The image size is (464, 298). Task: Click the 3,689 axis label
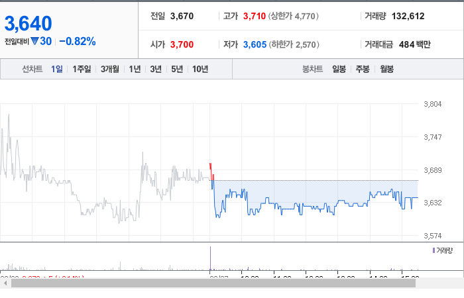432,170
